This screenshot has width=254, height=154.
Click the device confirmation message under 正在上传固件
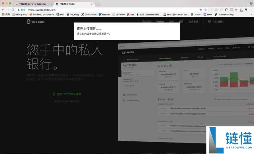pyautogui.click(x=94, y=34)
